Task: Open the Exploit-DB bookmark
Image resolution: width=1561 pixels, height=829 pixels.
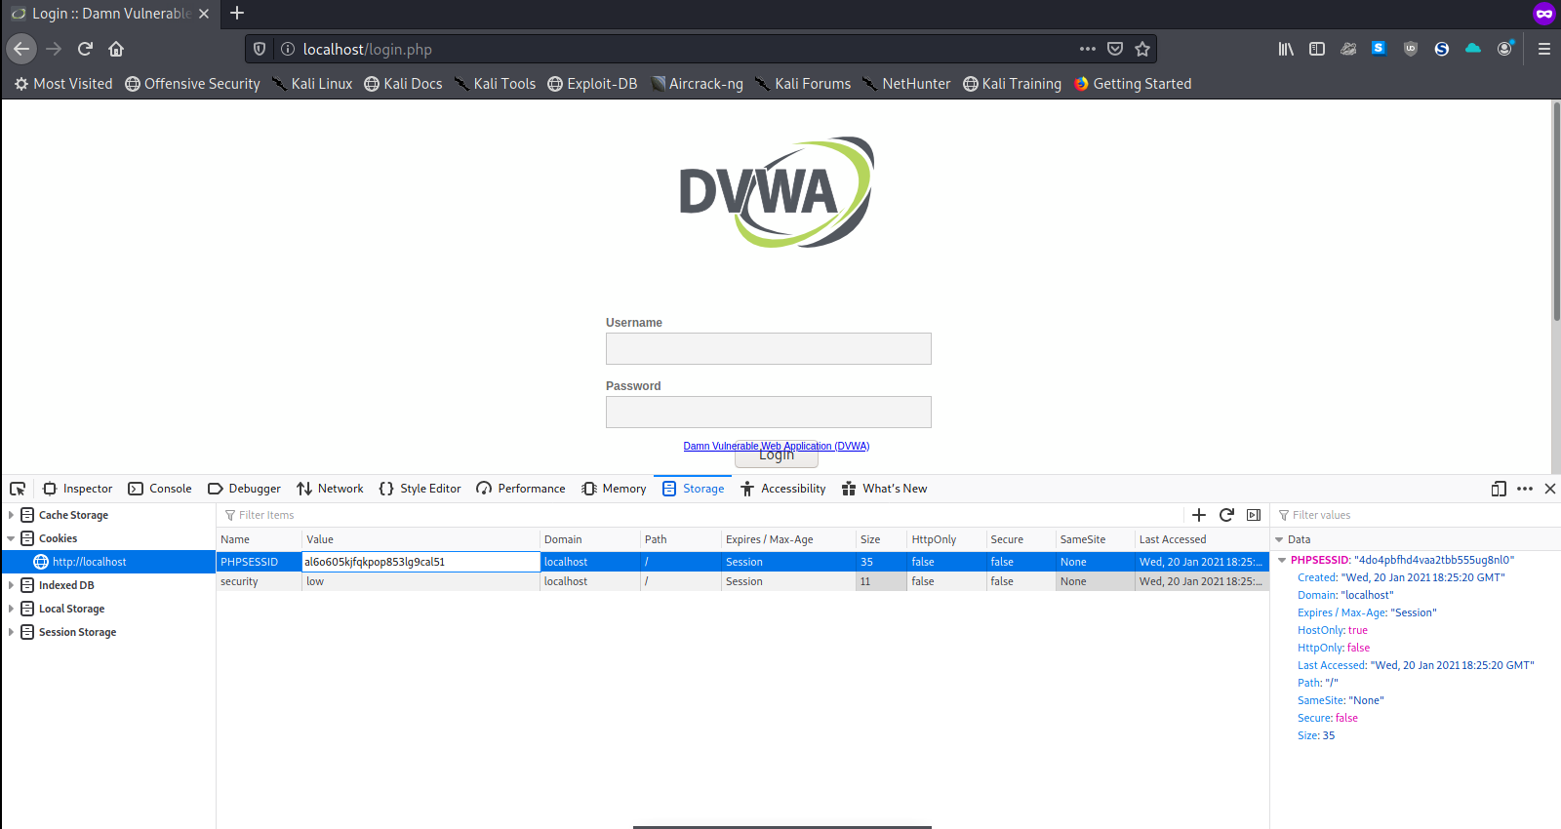Action: point(592,84)
